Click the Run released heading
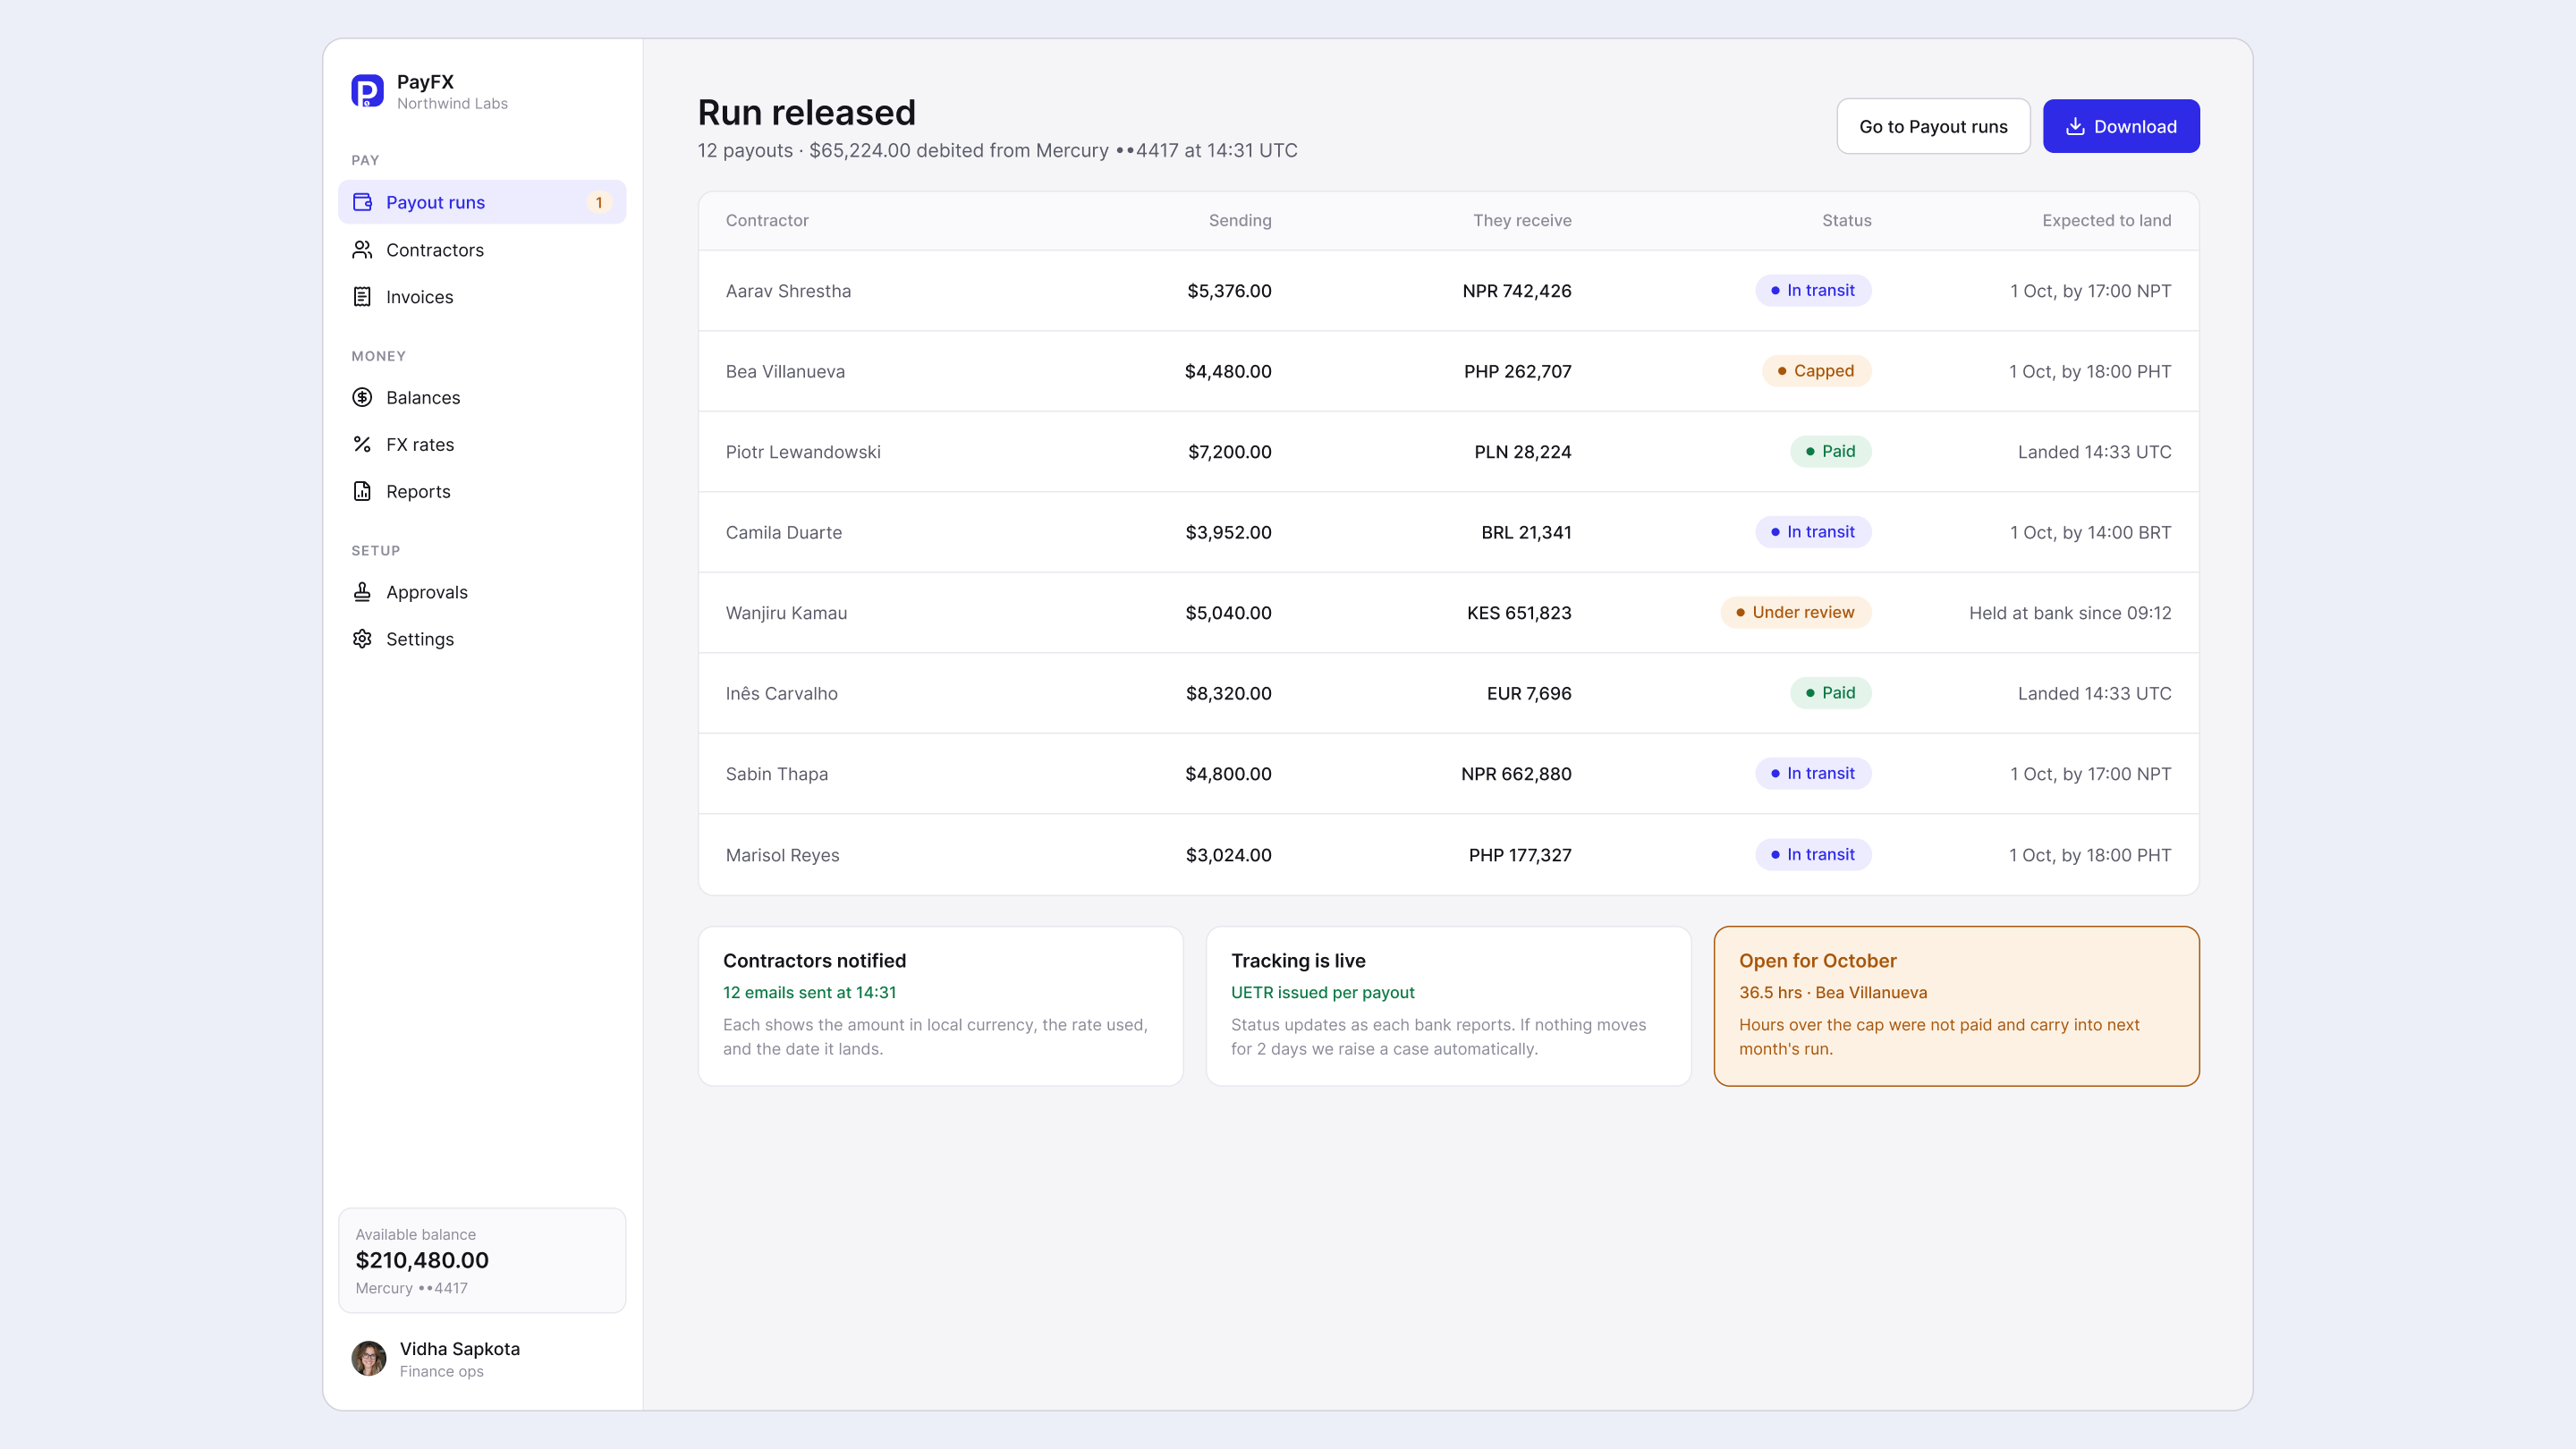2576x1449 pixels. click(x=806, y=112)
